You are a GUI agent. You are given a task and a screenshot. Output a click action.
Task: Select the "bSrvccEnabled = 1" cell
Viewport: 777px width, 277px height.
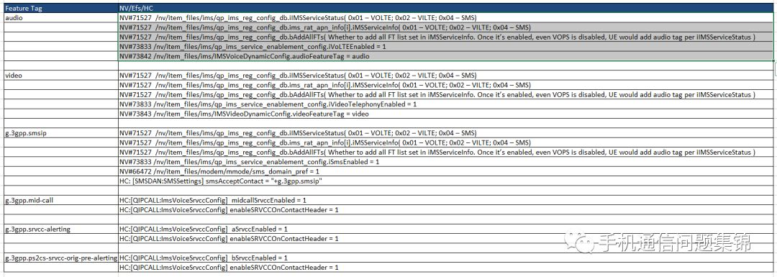(x=445, y=258)
